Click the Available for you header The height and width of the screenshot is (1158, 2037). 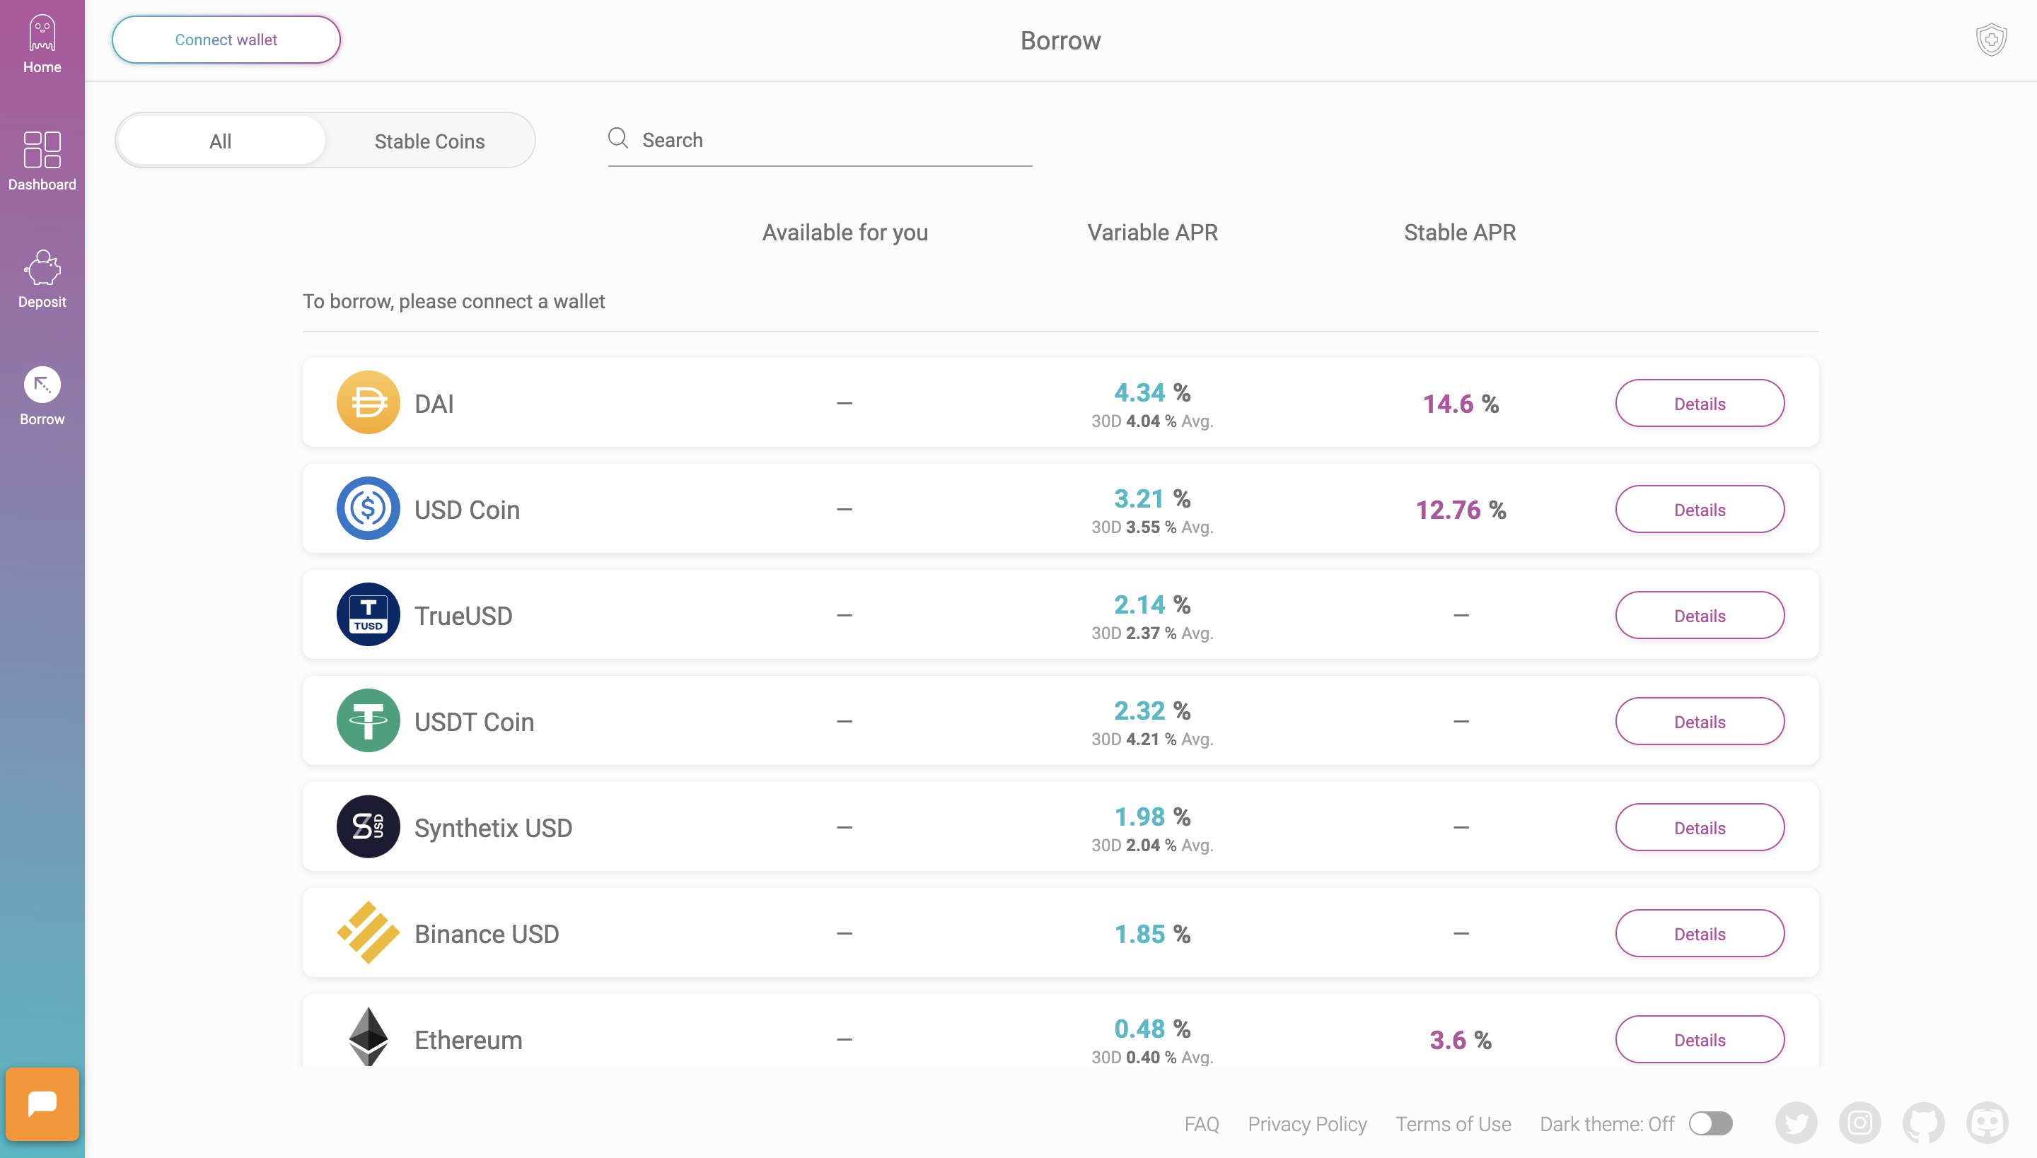click(845, 232)
